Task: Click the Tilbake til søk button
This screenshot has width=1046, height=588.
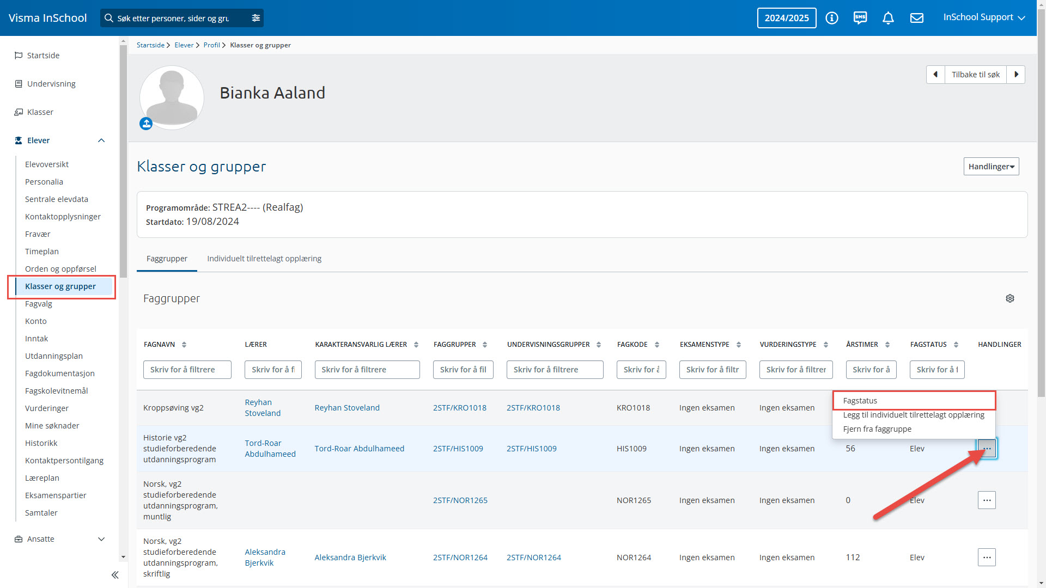Action: coord(975,75)
